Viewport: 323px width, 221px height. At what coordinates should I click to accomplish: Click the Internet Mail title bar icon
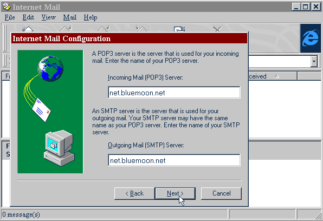(7, 7)
